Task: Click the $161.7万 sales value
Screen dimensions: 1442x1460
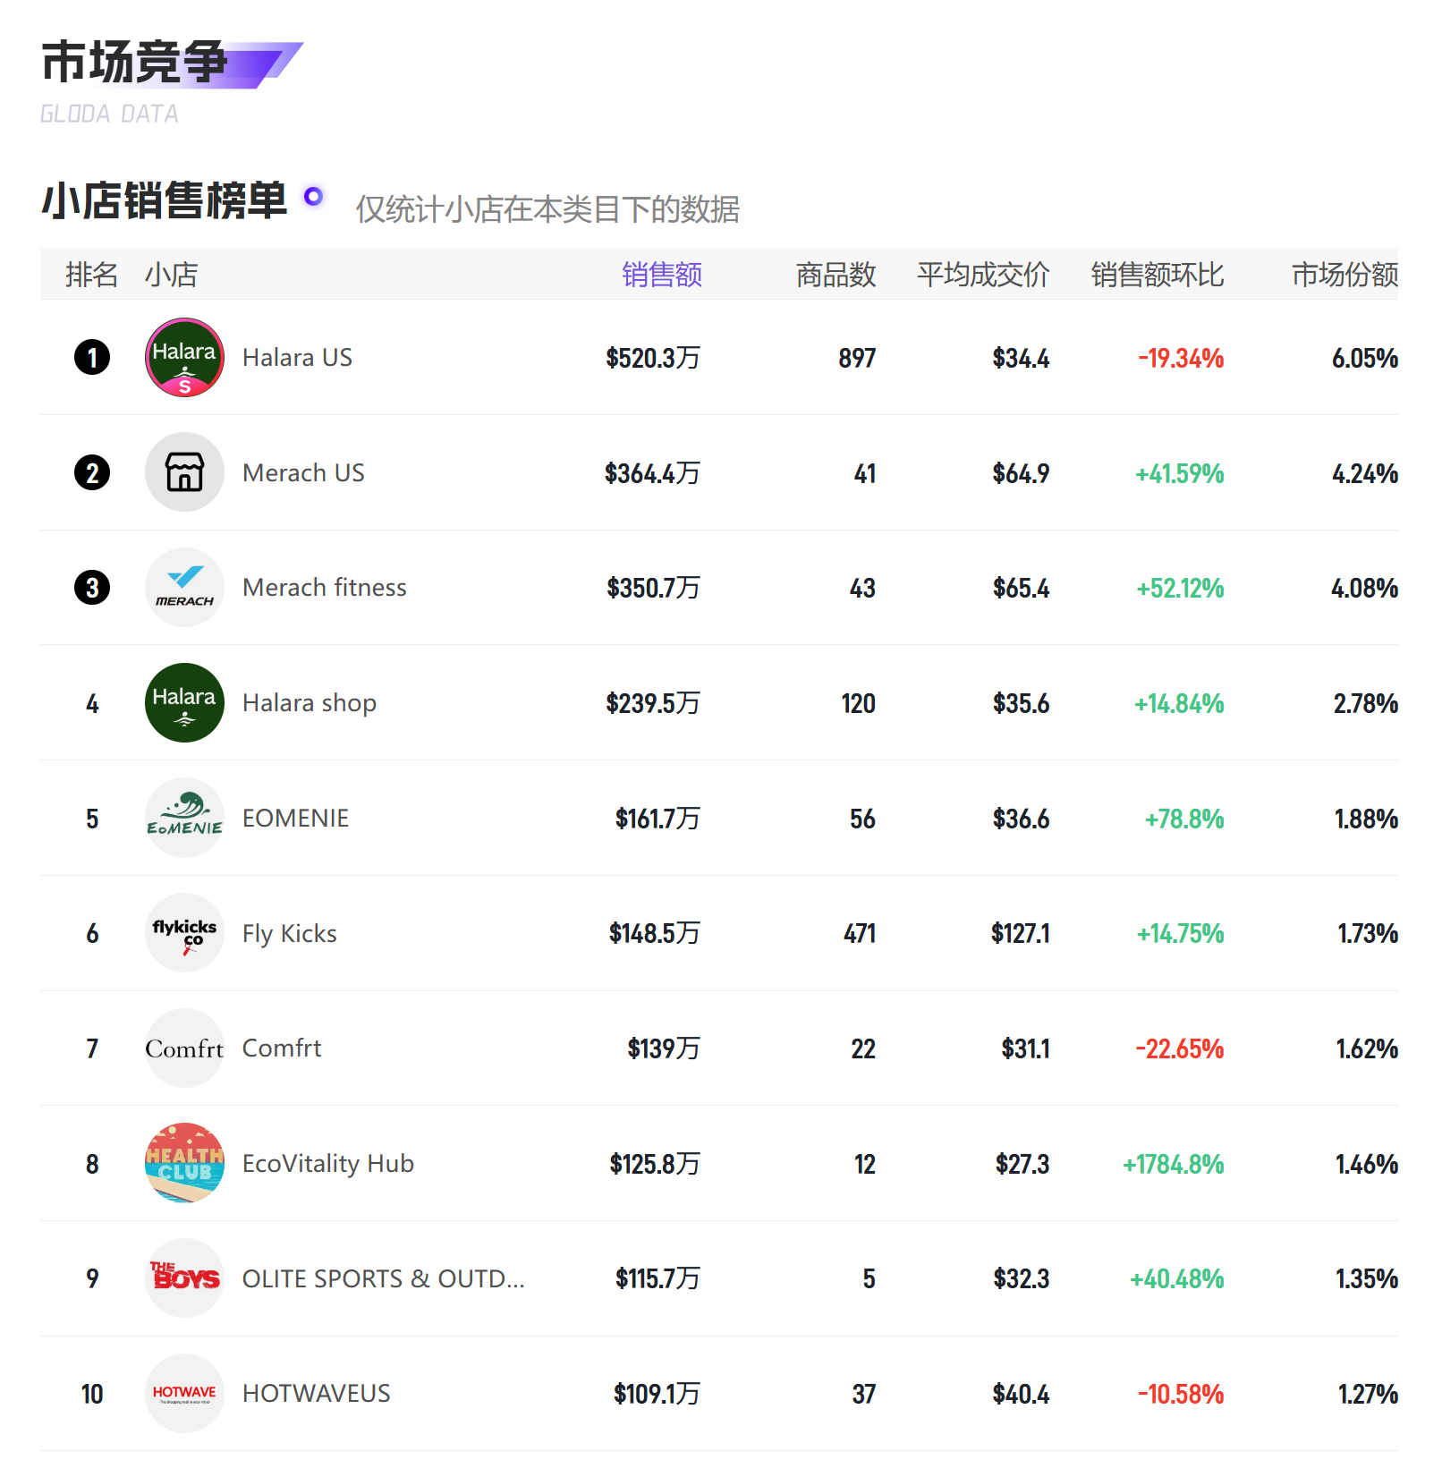Action: pos(658,819)
